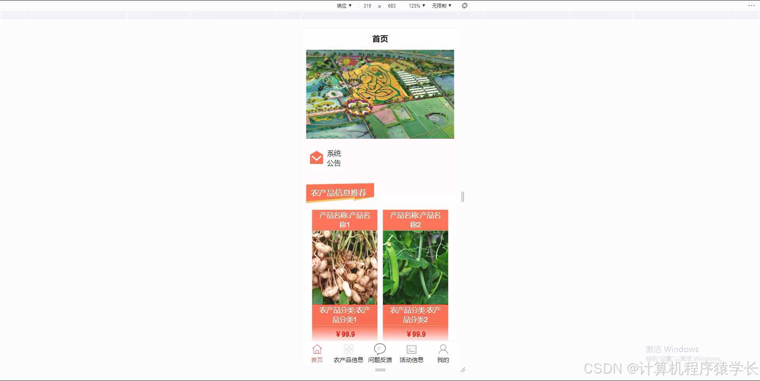The width and height of the screenshot is (760, 381).
Task: Toggle device orientation between portrait and landscape
Action: (x=465, y=6)
